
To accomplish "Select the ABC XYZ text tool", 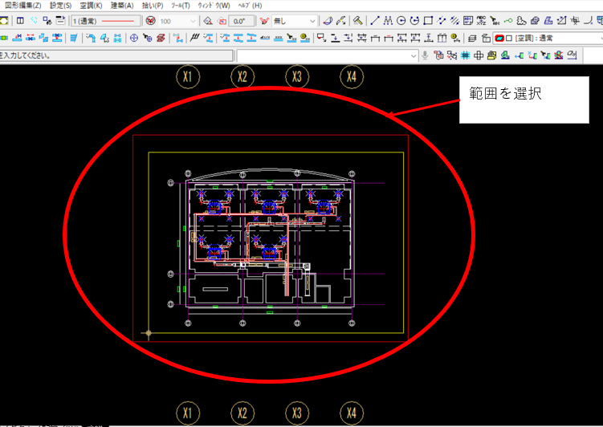I will [481, 20].
